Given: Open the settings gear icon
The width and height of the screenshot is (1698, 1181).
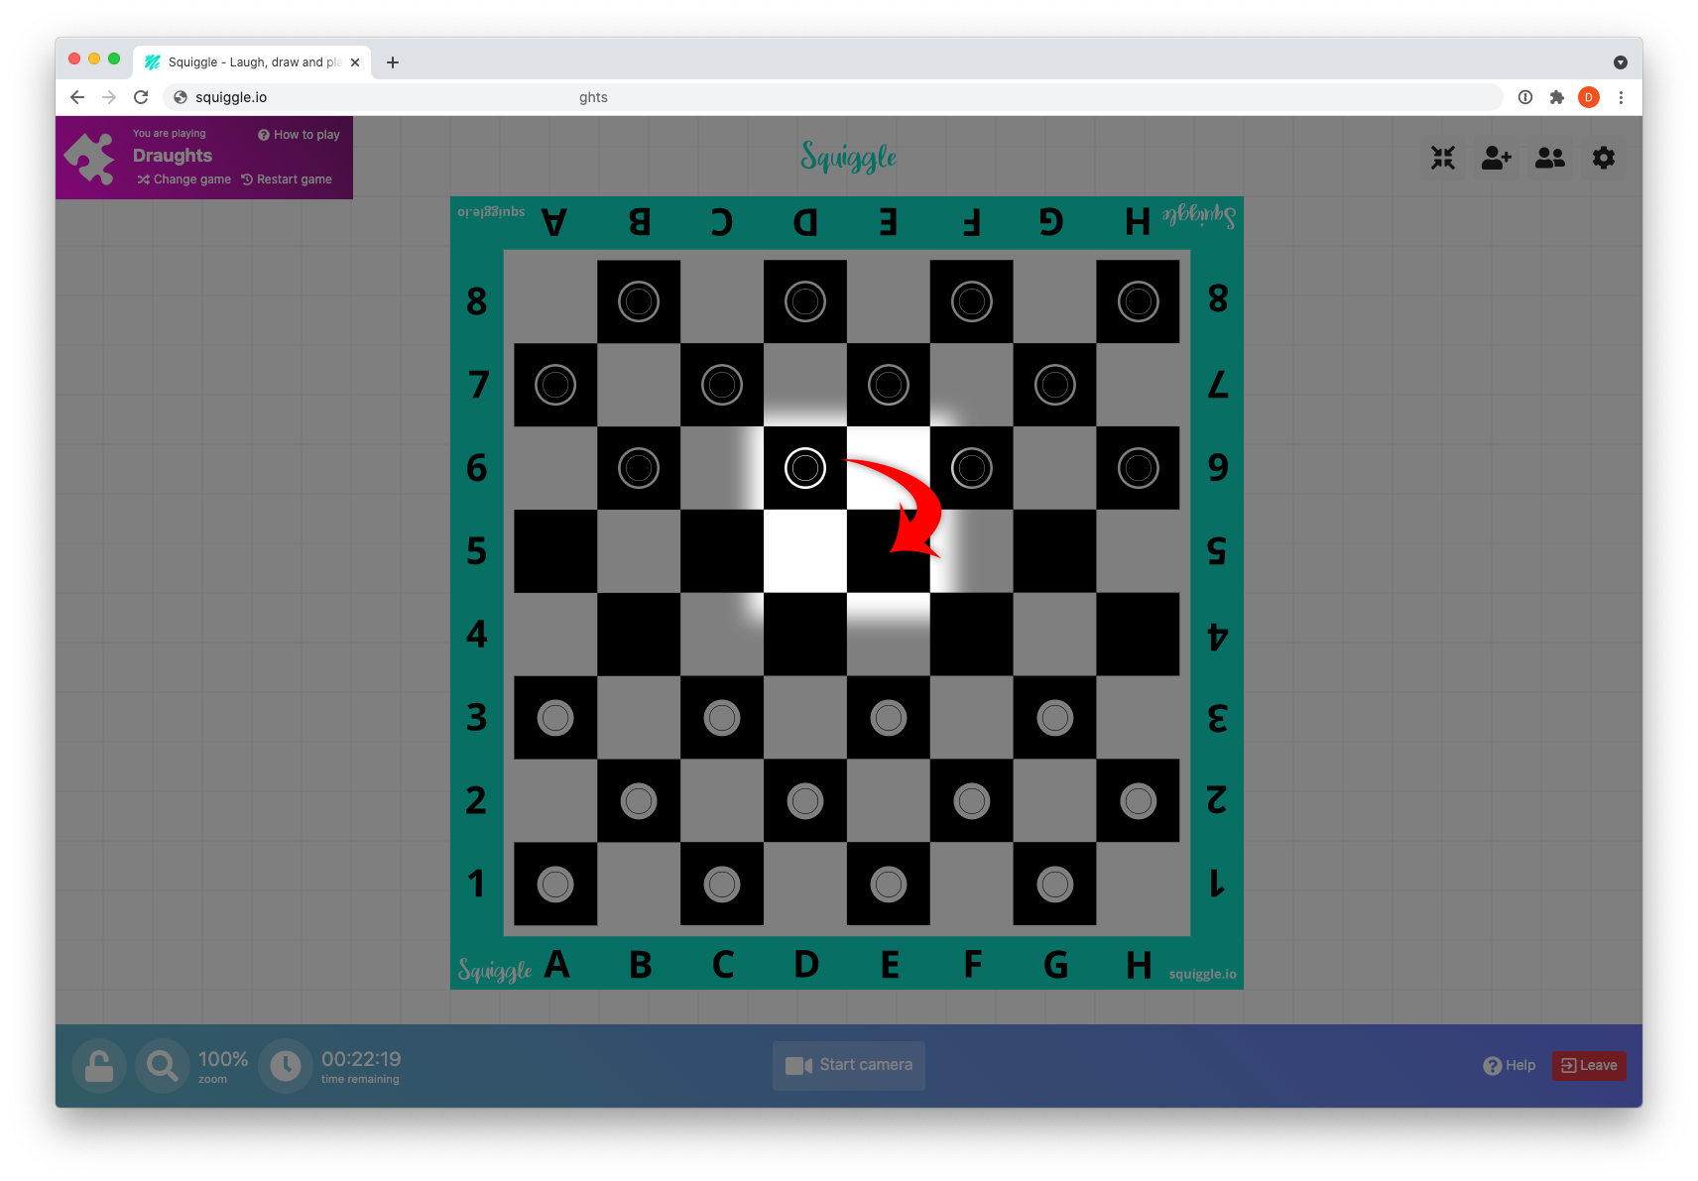Looking at the screenshot, I should click(1604, 158).
